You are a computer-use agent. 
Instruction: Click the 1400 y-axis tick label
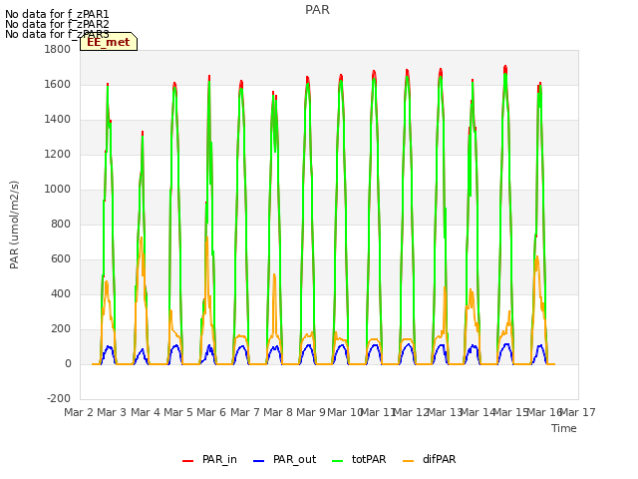tap(58, 120)
